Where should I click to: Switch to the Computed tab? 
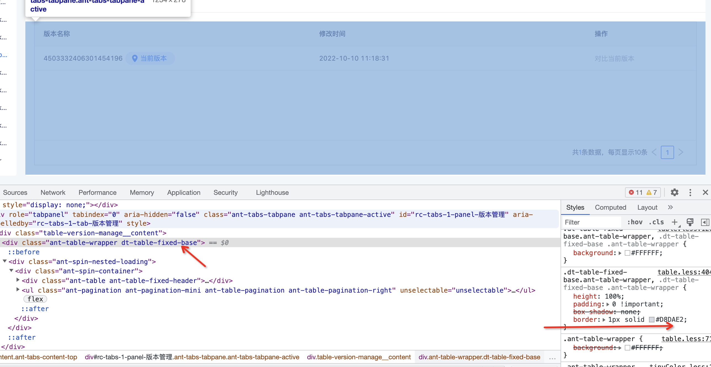pos(610,207)
